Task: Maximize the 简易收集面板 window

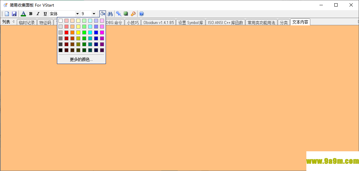Action: pyautogui.click(x=336, y=5)
